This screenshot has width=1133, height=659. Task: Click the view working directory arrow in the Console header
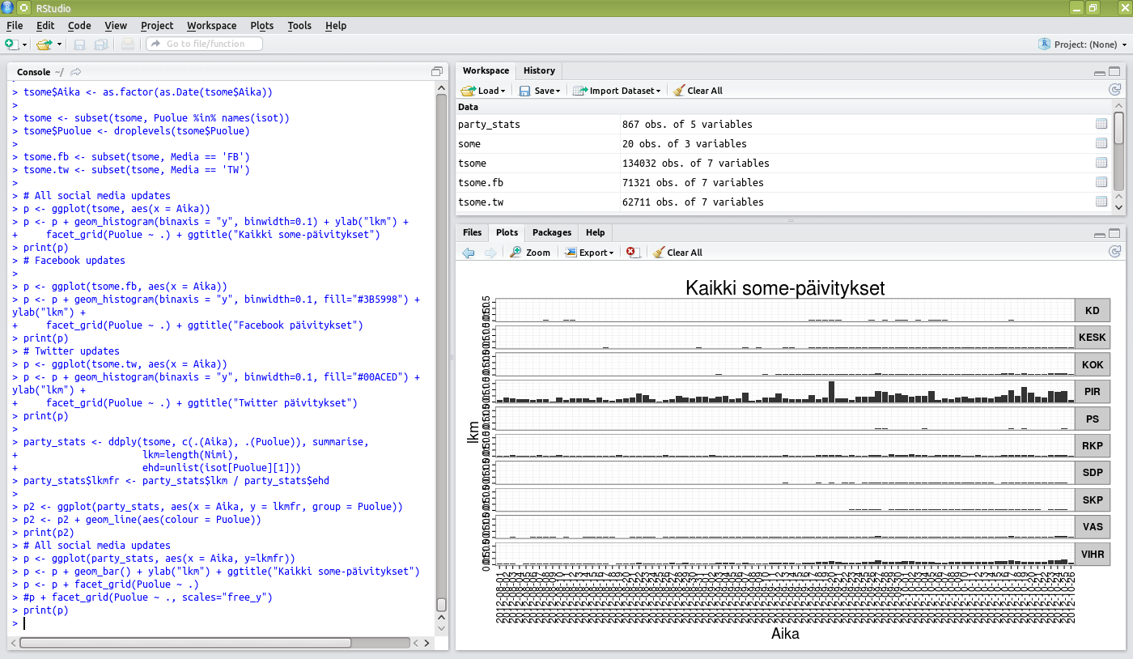coord(76,72)
